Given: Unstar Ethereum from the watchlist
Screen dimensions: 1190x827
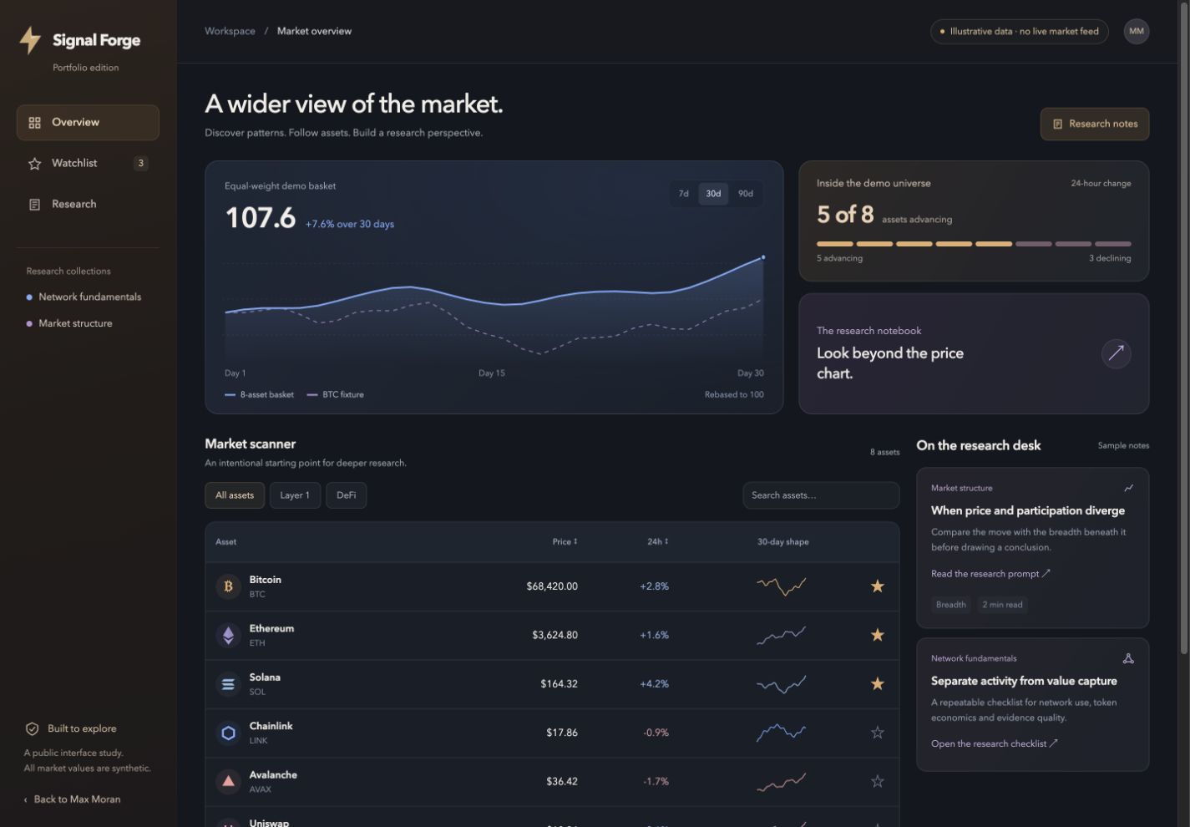Looking at the screenshot, I should (877, 635).
